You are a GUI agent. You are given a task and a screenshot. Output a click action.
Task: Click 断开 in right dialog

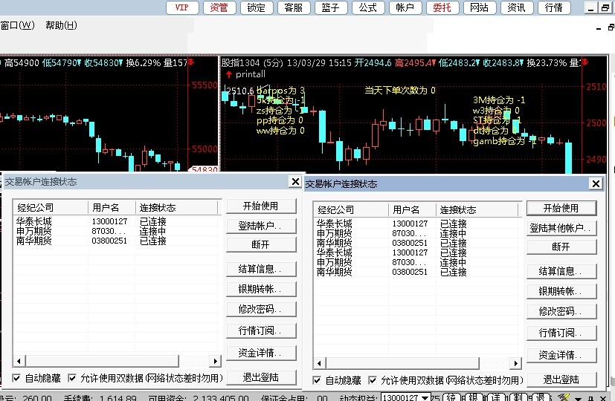coord(561,247)
